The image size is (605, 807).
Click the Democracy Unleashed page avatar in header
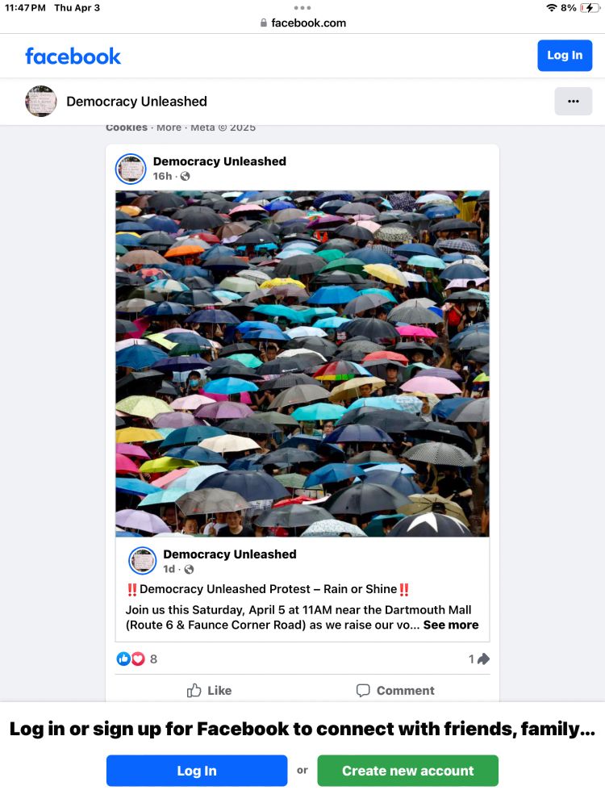[x=40, y=102]
